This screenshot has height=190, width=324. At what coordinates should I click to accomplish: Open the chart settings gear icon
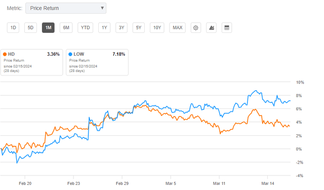coord(195,28)
